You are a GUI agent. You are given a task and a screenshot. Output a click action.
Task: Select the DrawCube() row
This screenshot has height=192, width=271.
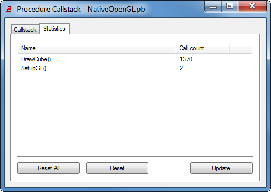click(135, 59)
